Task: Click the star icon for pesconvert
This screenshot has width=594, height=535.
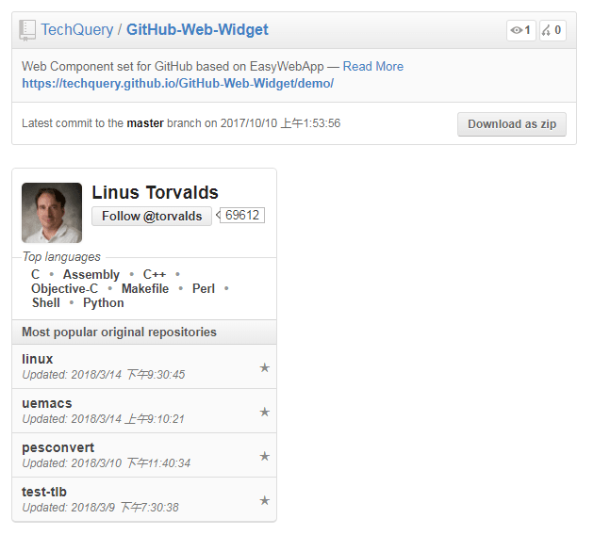Action: [x=264, y=456]
